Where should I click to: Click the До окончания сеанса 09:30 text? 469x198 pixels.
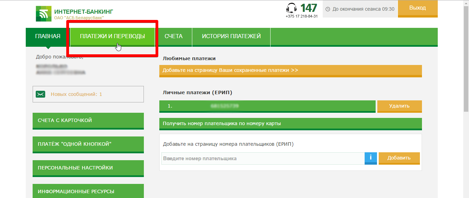[x=364, y=9]
